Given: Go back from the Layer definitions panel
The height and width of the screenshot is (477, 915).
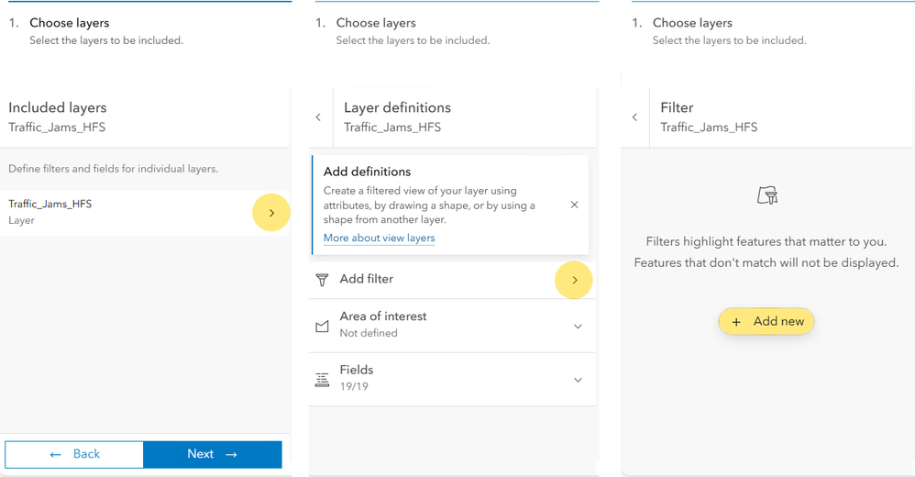Looking at the screenshot, I should 318,117.
